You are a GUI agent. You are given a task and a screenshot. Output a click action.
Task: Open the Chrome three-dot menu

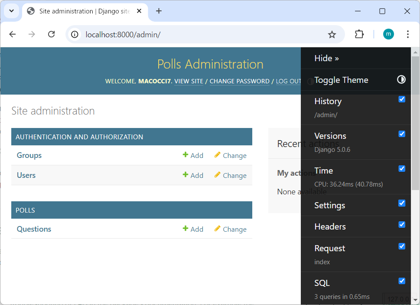(x=407, y=34)
